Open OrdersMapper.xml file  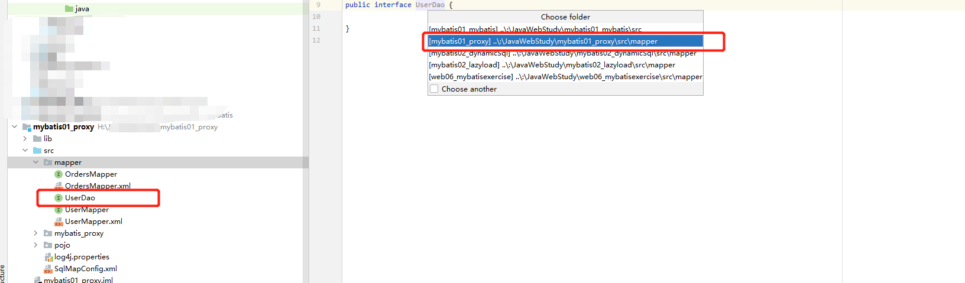[x=98, y=186]
